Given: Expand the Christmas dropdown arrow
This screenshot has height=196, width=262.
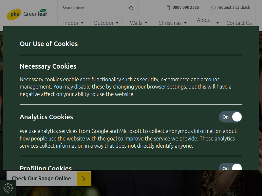Looking at the screenshot, I should pos(185,23).
